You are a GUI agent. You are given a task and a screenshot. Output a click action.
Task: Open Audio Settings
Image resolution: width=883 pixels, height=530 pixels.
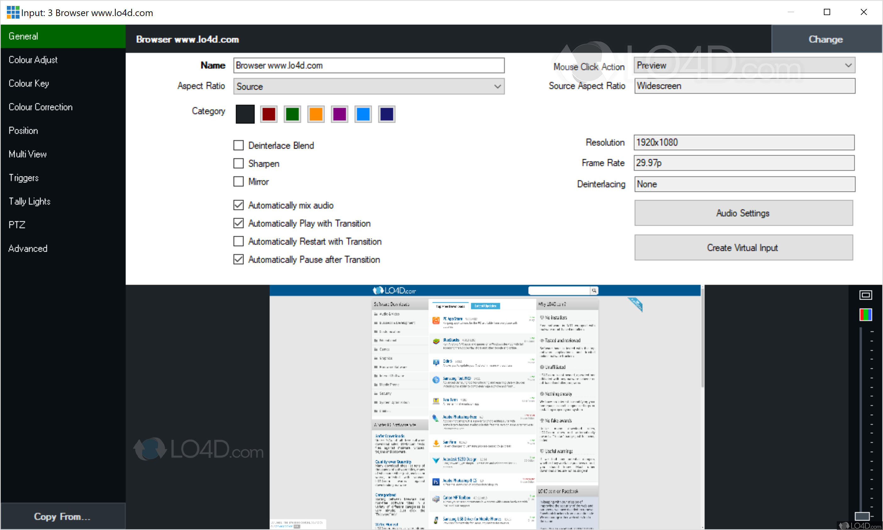pos(743,213)
